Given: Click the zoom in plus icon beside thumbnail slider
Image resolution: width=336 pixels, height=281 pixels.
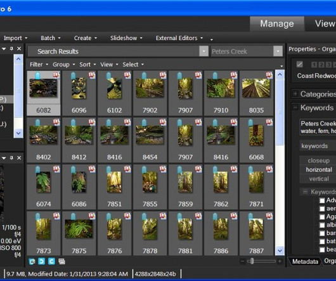Looking at the screenshot, I should [x=280, y=261].
